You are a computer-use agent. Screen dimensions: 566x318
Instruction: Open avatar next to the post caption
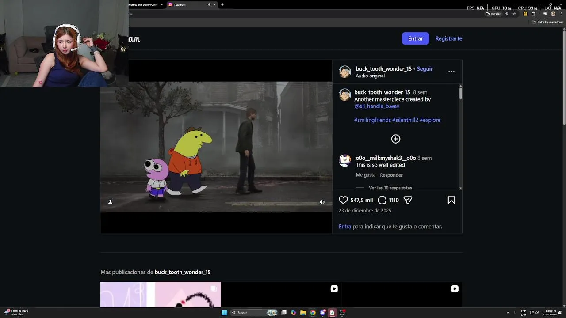point(345,95)
